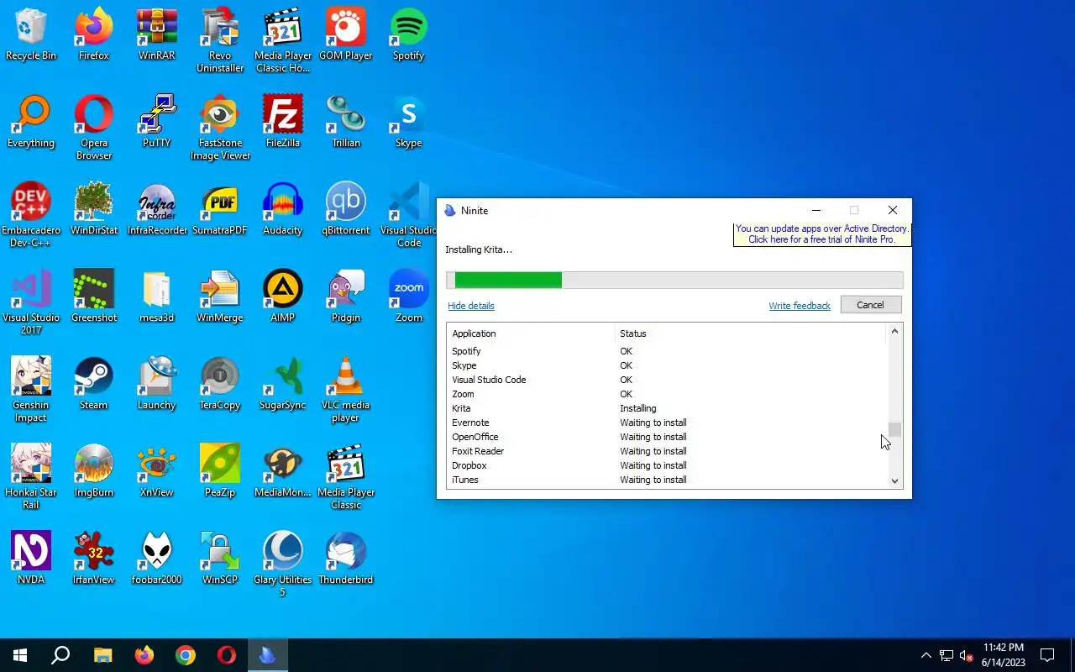Click the Pidgin desktop icon
1075x672 pixels.
pos(346,297)
